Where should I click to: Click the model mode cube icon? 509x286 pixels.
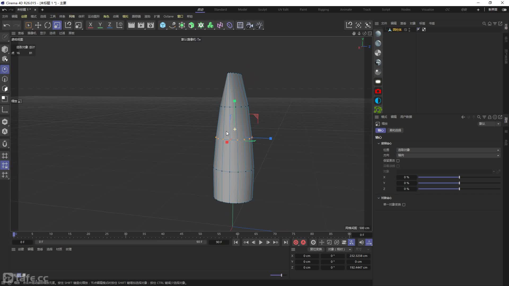click(x=5, y=49)
